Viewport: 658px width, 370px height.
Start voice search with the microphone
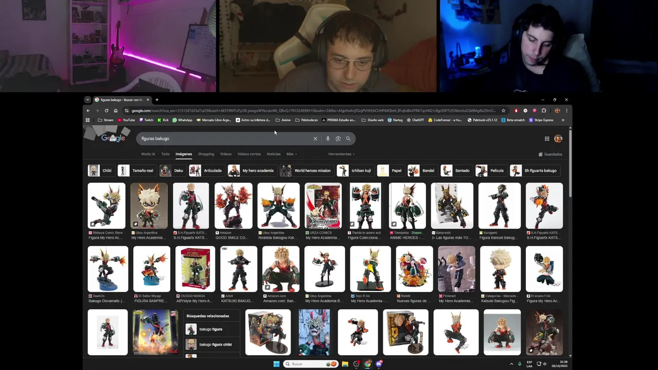pyautogui.click(x=327, y=139)
